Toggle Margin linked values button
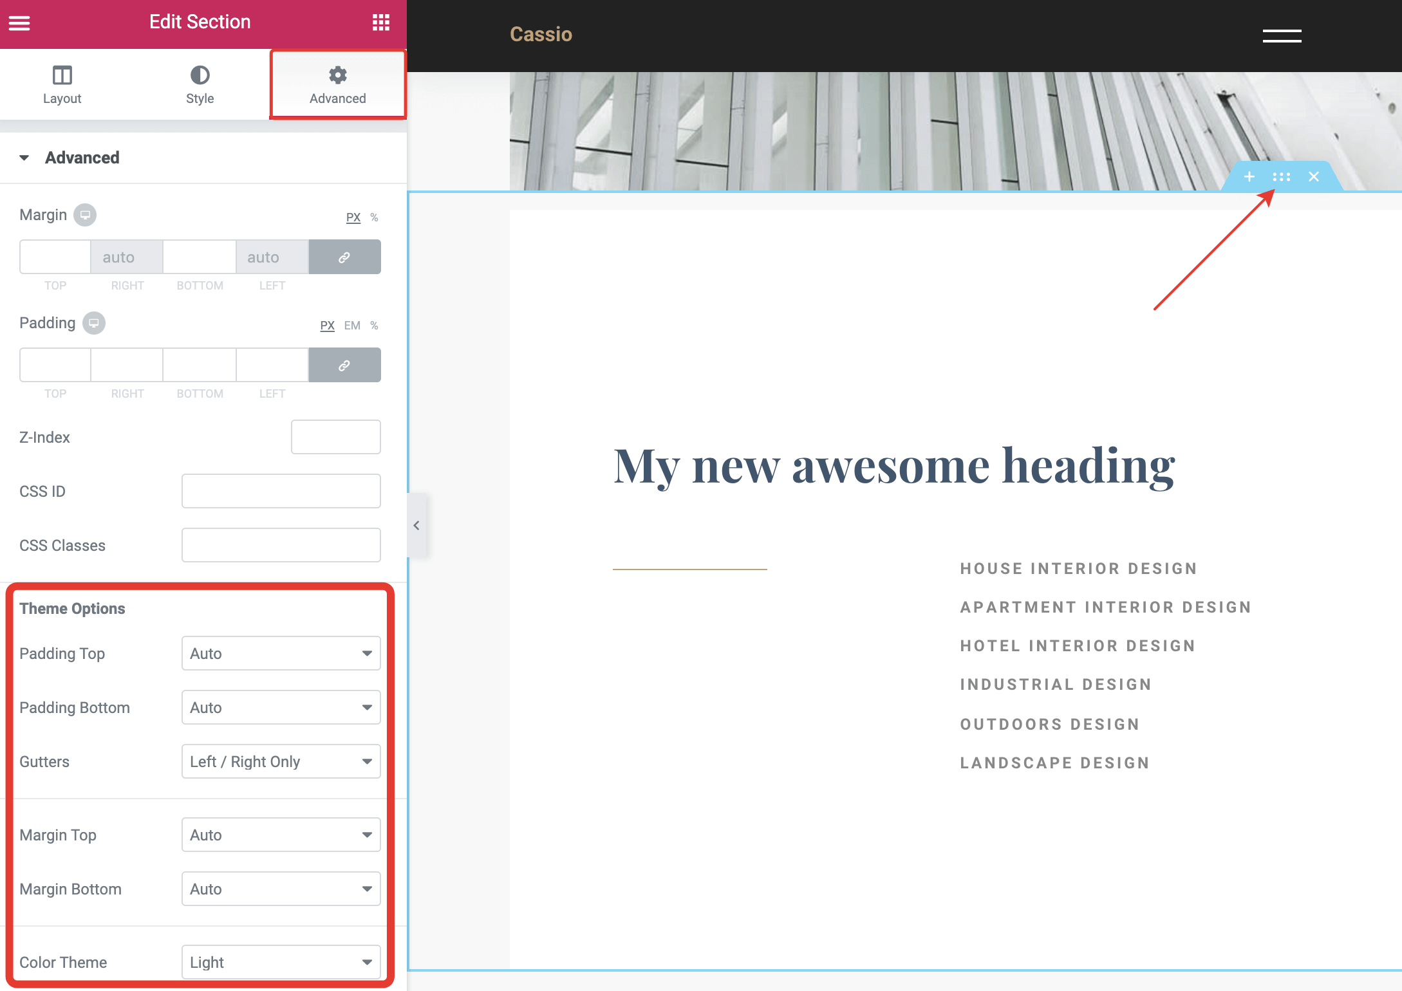This screenshot has width=1402, height=991. click(x=344, y=257)
